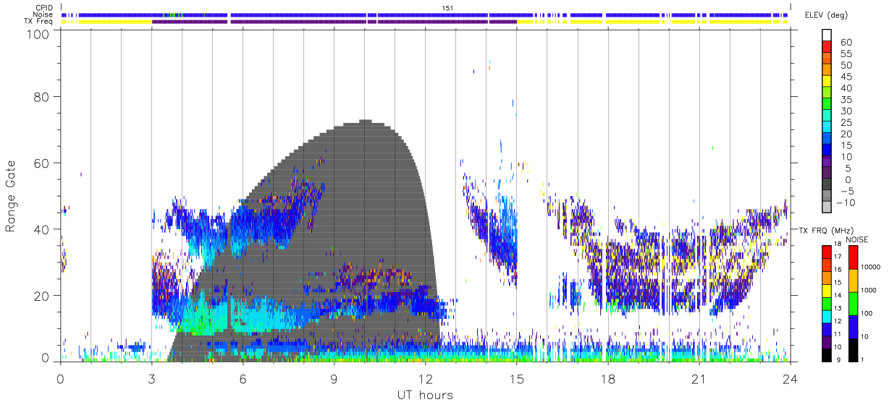Click NOISE legend label '1000'
This screenshot has height=410, width=889.
869,290
